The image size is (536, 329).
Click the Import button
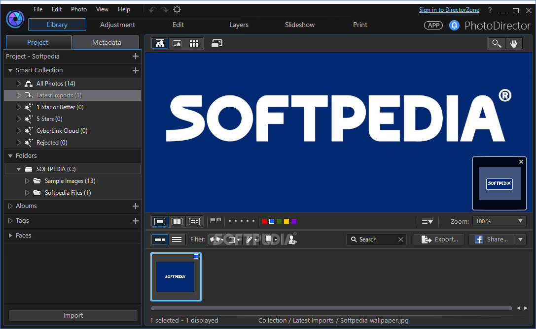73,316
